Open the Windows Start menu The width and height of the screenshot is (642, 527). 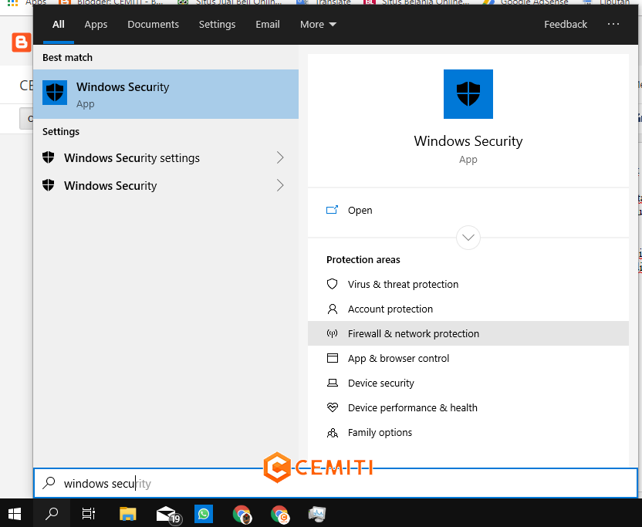coord(15,513)
